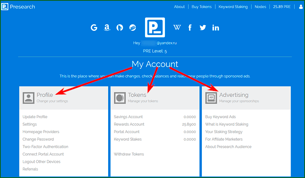Click the Advertising card AD icon

pos(211,98)
